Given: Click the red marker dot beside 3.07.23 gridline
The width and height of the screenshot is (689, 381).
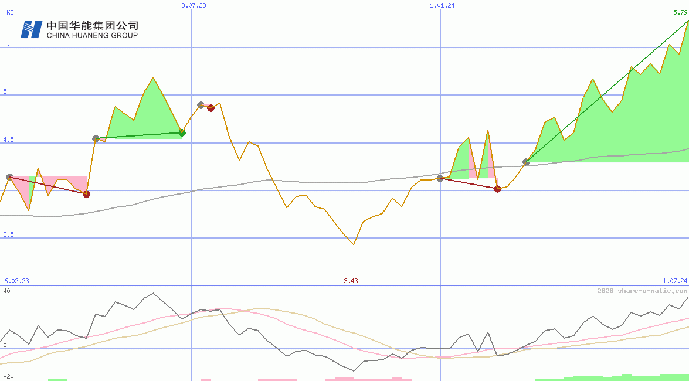Looking at the screenshot, I should pos(211,107).
